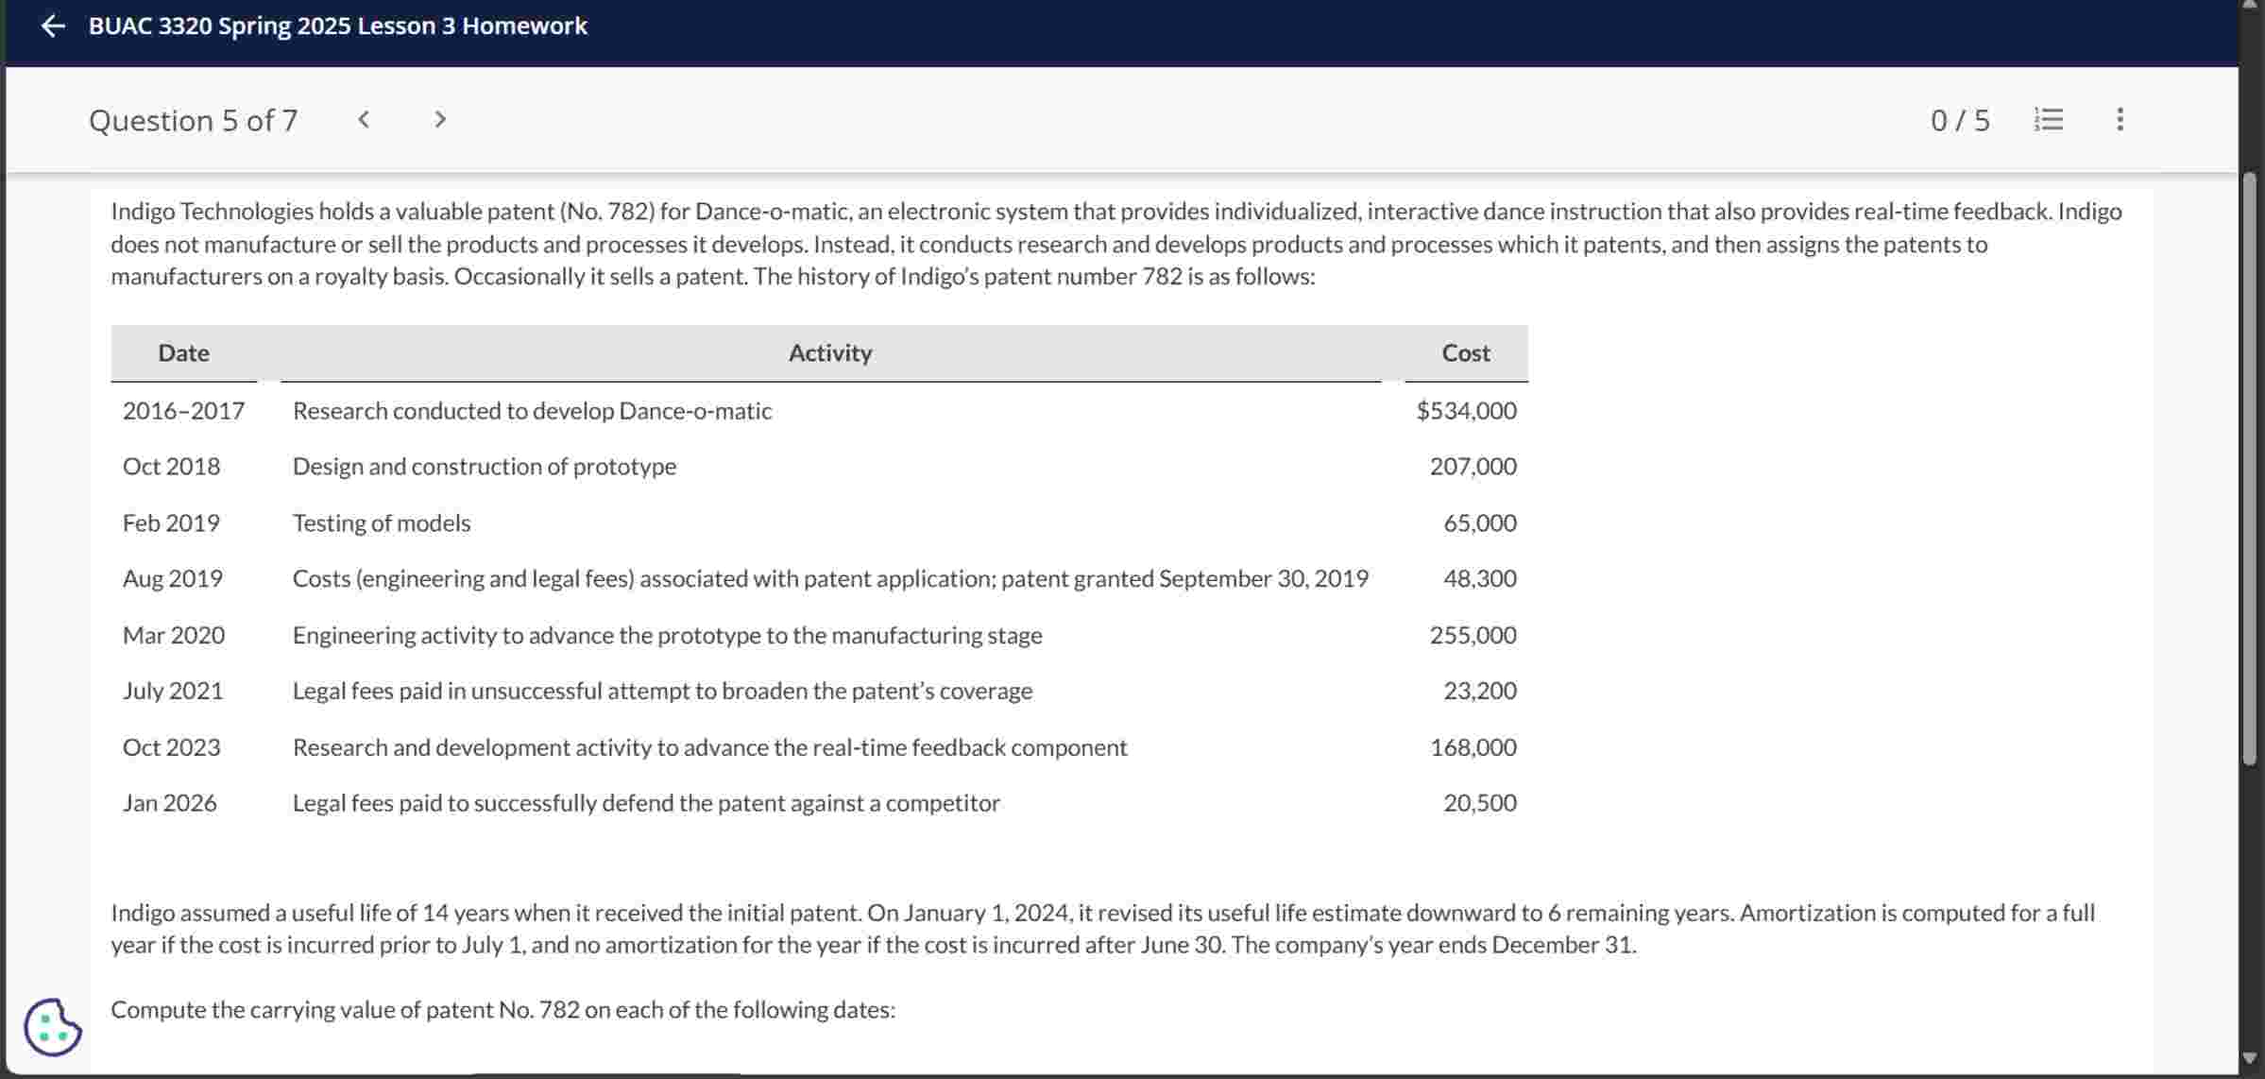Select the numbered list overview icon

coord(2048,119)
